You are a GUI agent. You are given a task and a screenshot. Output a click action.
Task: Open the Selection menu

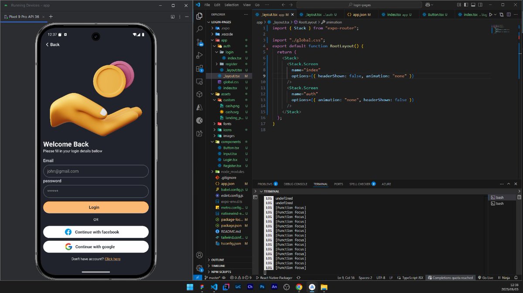click(x=231, y=5)
